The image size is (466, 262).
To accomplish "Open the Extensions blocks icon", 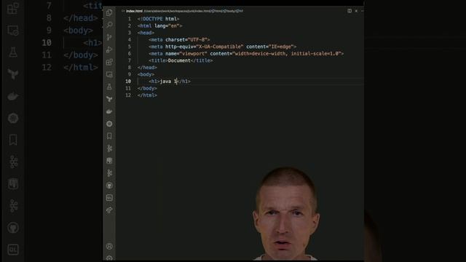I will (109, 62).
